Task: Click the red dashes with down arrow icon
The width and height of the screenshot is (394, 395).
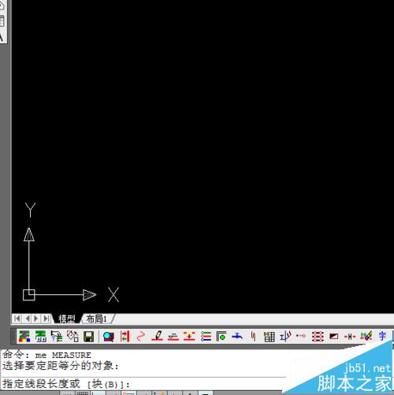Action: click(x=189, y=336)
